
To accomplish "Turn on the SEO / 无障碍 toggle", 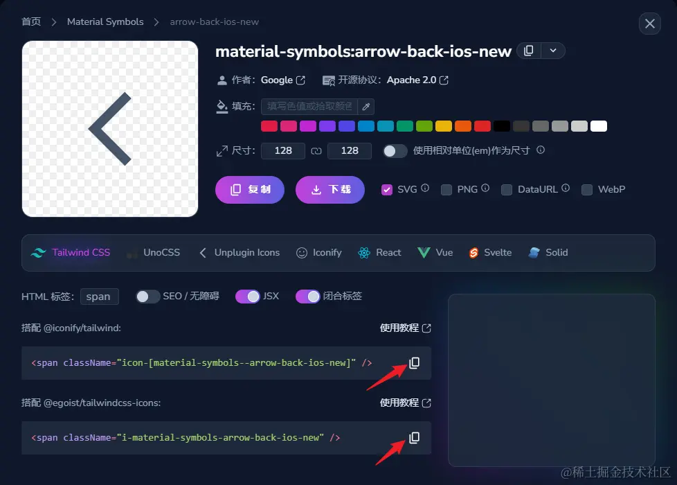I will tap(147, 297).
